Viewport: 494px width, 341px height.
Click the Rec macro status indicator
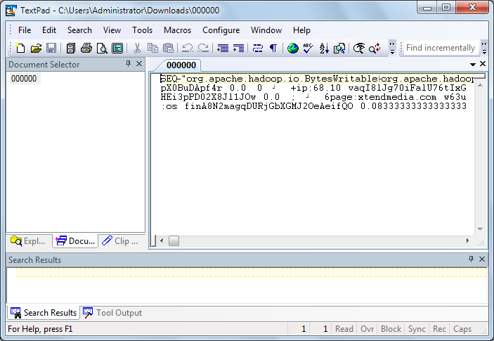click(439, 329)
